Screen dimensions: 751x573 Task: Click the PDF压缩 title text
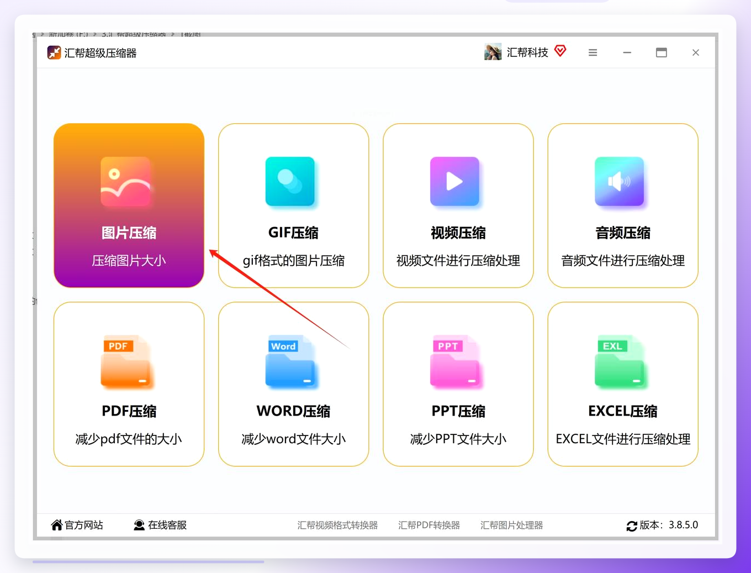pos(129,411)
